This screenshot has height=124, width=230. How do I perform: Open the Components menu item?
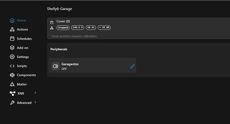(x=26, y=75)
